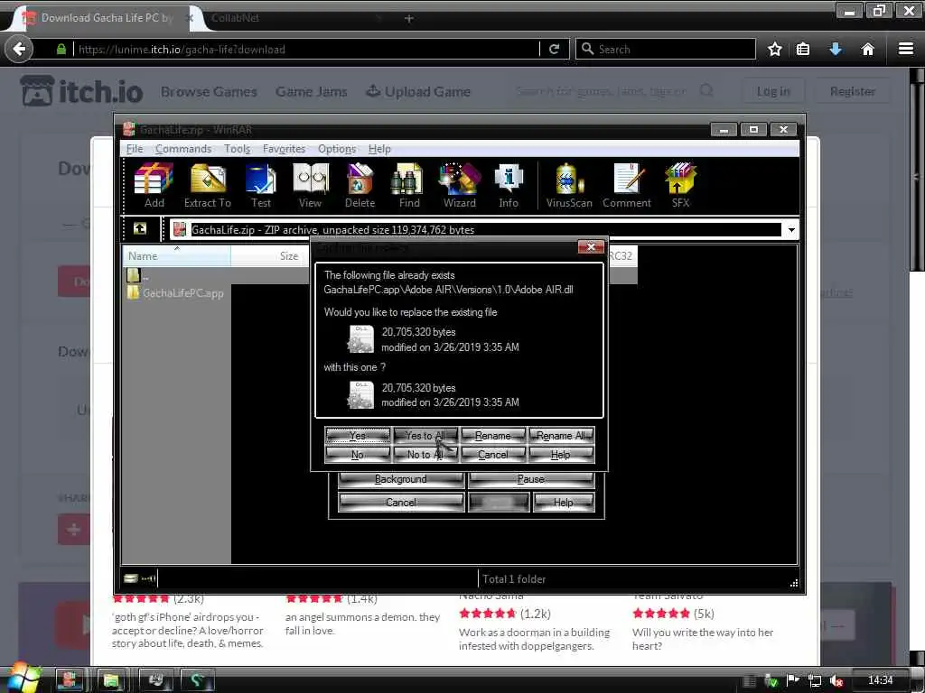Open the bookmarks list icon
The image size is (925, 693).
(x=803, y=49)
